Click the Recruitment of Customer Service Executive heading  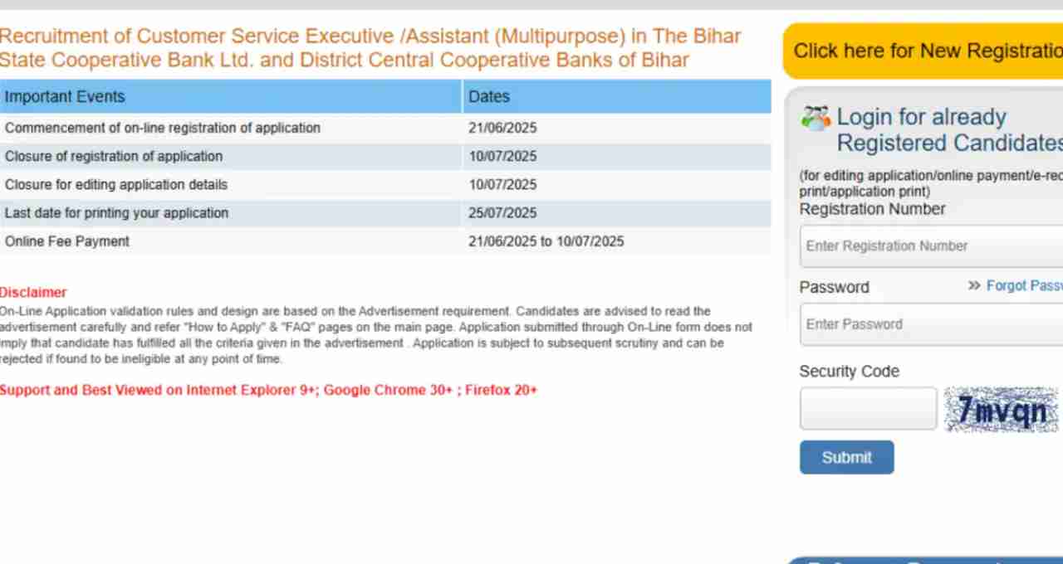[x=370, y=48]
